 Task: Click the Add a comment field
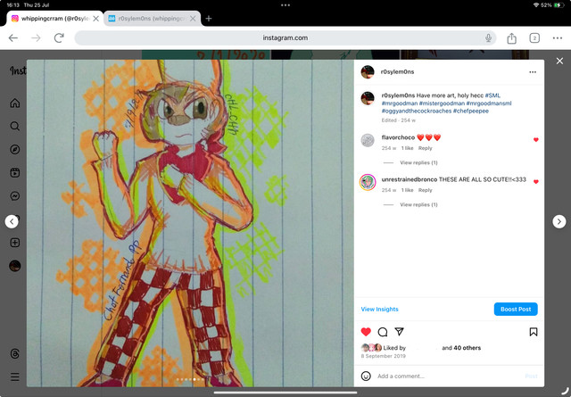pos(450,376)
